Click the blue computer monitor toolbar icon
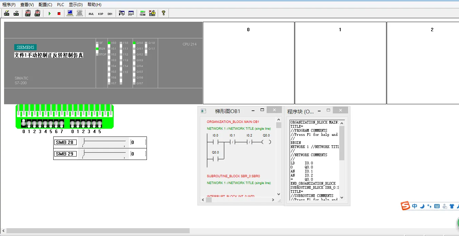This screenshot has height=236, width=459. pos(70,13)
